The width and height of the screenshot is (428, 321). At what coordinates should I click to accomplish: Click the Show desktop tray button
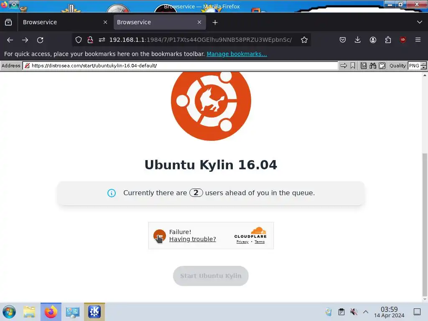(x=417, y=312)
